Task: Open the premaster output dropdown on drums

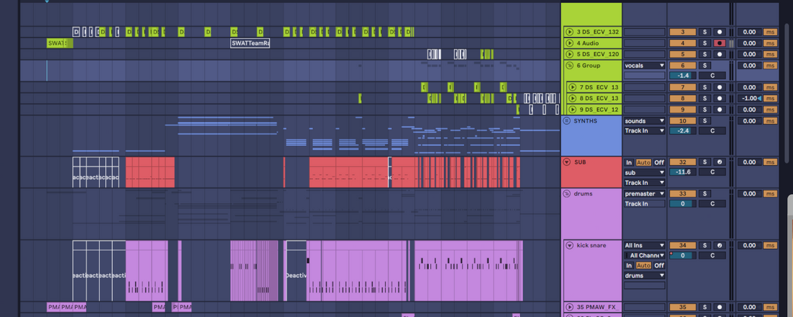Action: pos(644,194)
